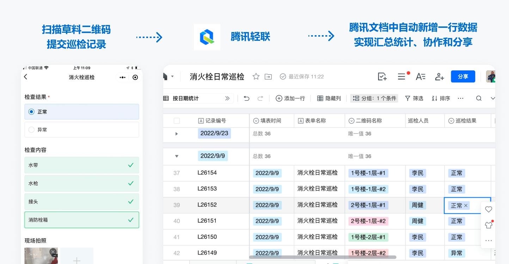Click the redo arrow icon
509x264 pixels.
[260, 98]
